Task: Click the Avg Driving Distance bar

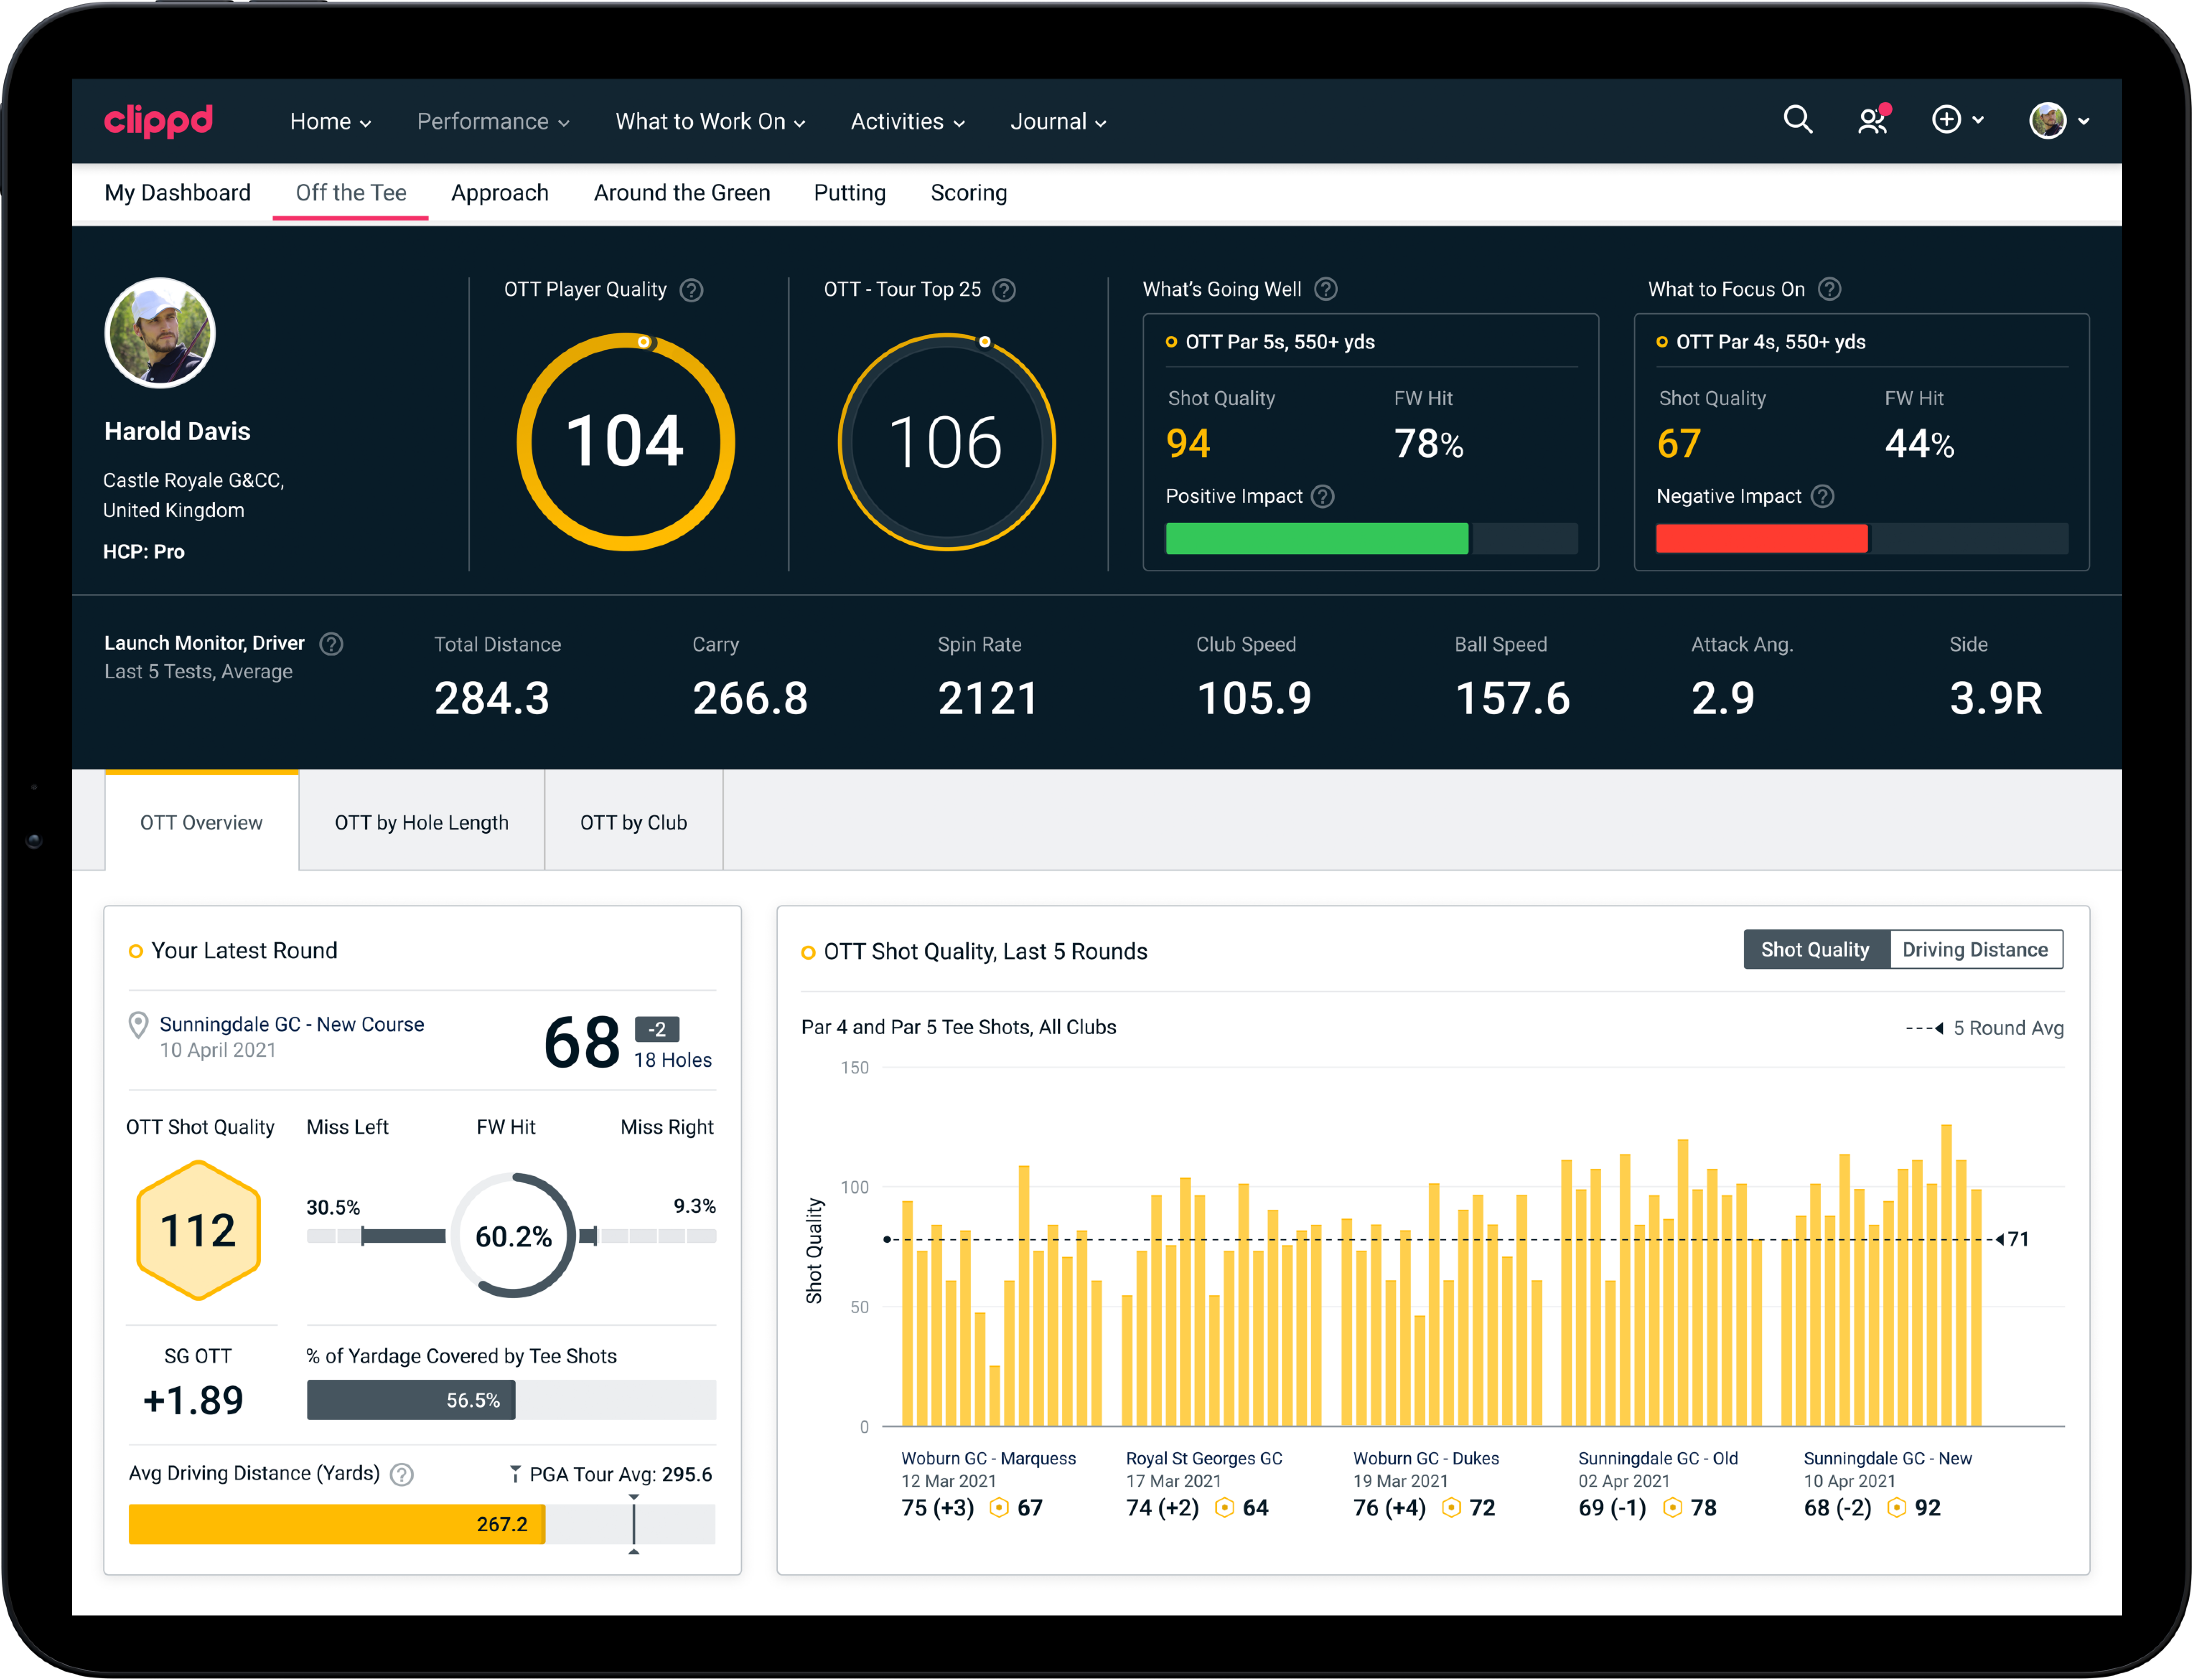Action: [336, 1524]
